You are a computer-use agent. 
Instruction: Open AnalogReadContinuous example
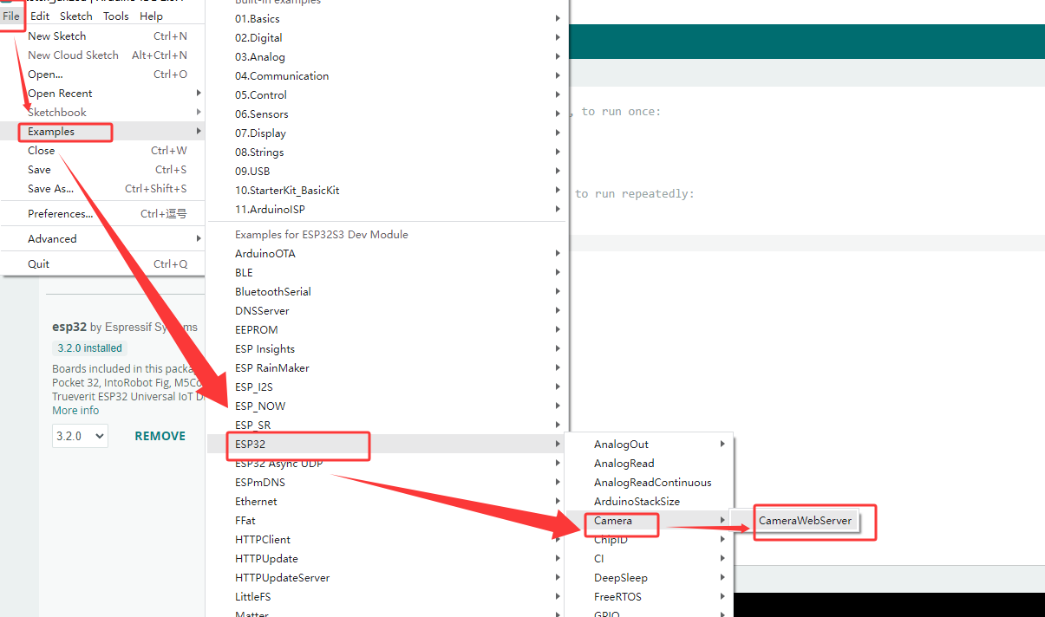pyautogui.click(x=650, y=483)
